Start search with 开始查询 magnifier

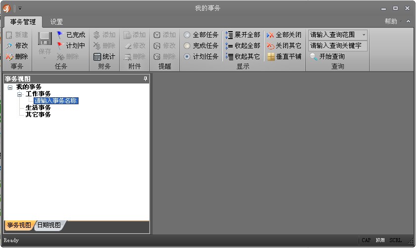click(327, 56)
